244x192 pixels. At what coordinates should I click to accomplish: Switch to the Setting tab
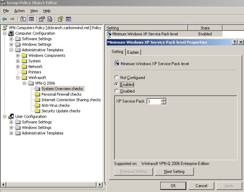[117, 52]
